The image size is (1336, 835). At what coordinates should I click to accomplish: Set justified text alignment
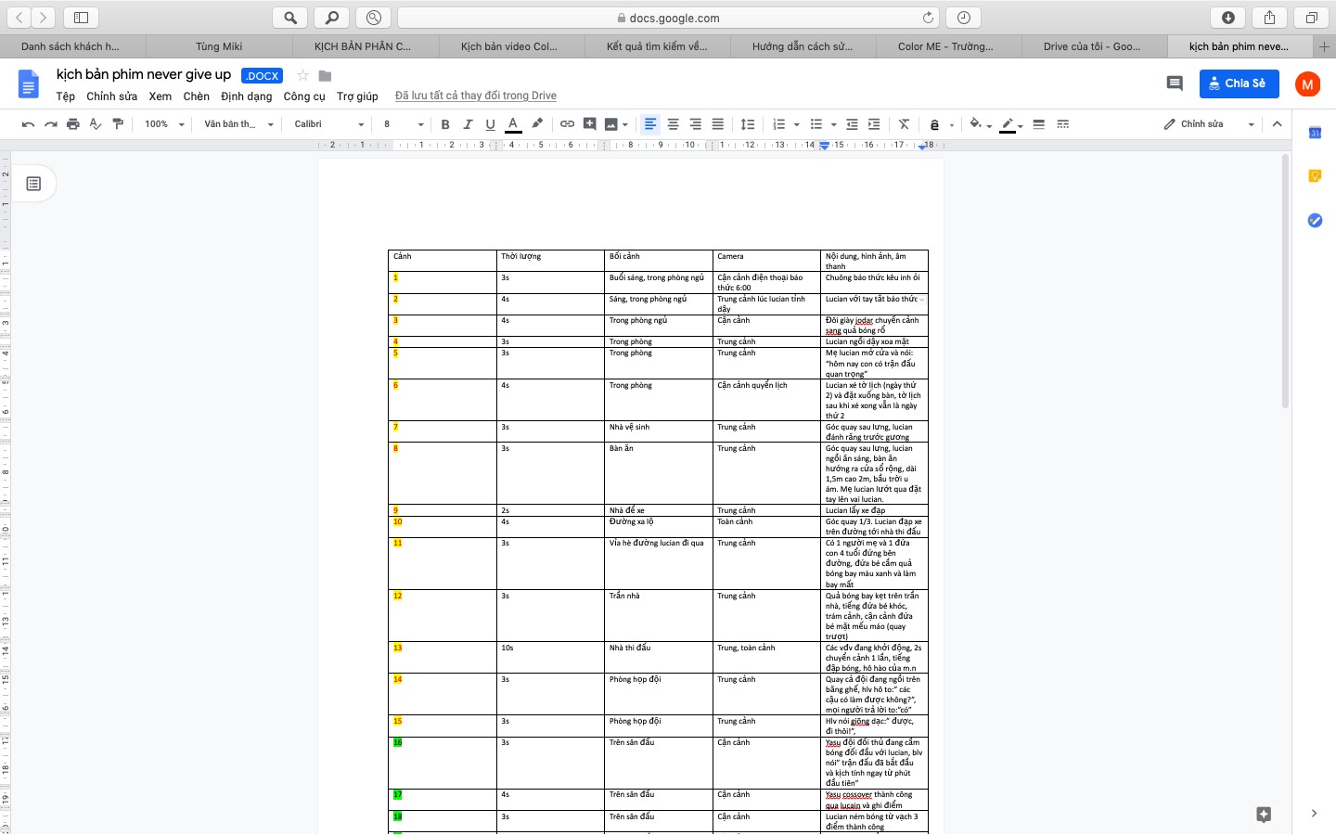point(717,124)
